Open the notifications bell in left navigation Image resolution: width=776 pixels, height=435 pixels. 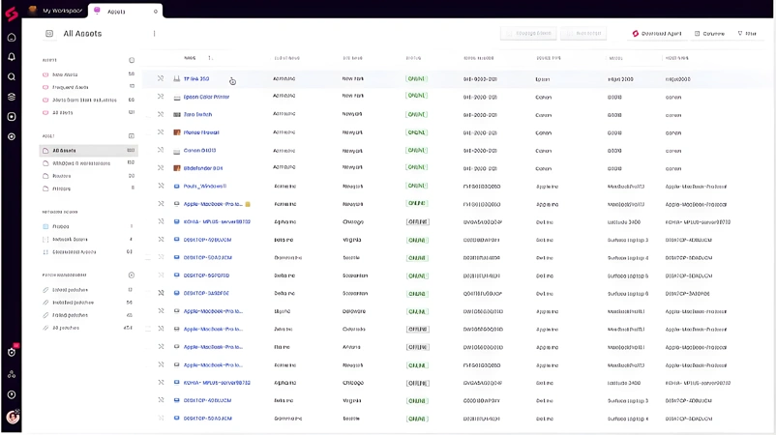[x=12, y=57]
